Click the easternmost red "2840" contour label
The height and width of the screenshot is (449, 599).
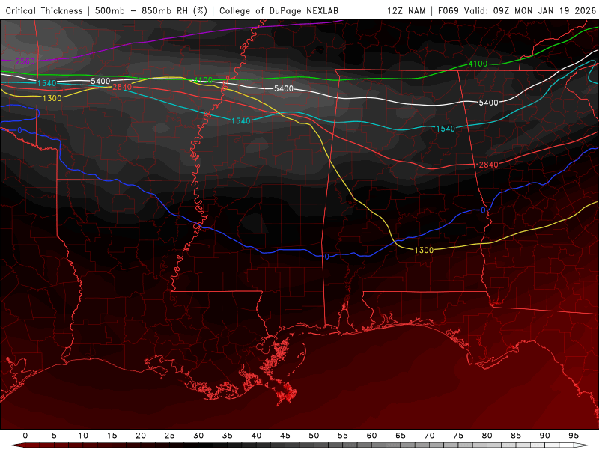(x=489, y=165)
